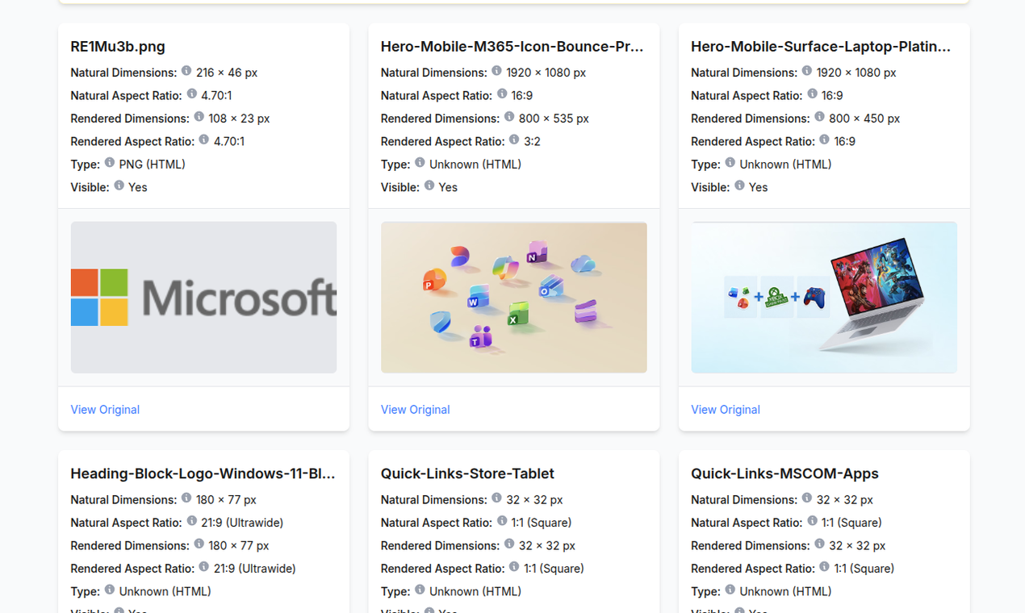Screen dimensions: 1025x613
Task: Click Natural Aspect Ratio info icon in Surface Laptop card
Action: pos(812,94)
